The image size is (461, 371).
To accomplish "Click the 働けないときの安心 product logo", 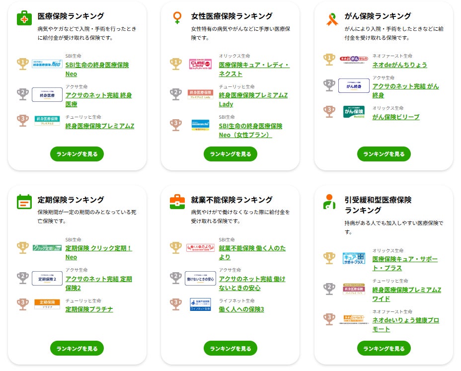I will pyautogui.click(x=200, y=278).
